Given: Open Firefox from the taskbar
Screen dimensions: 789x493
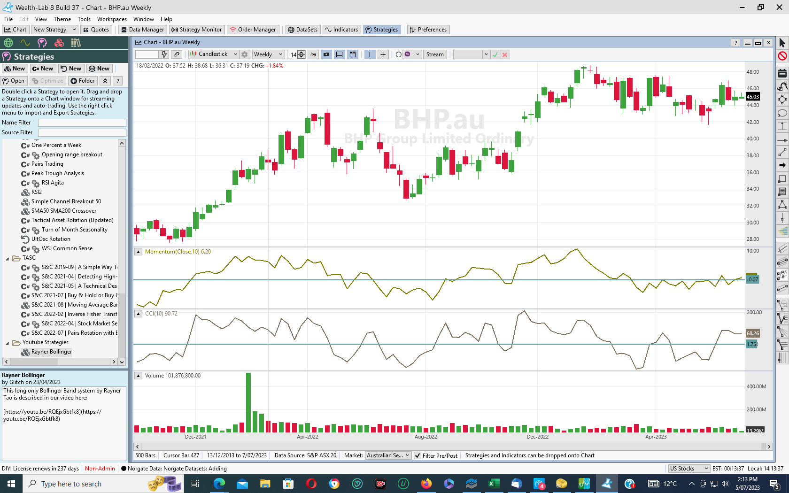Looking at the screenshot, I should click(426, 484).
